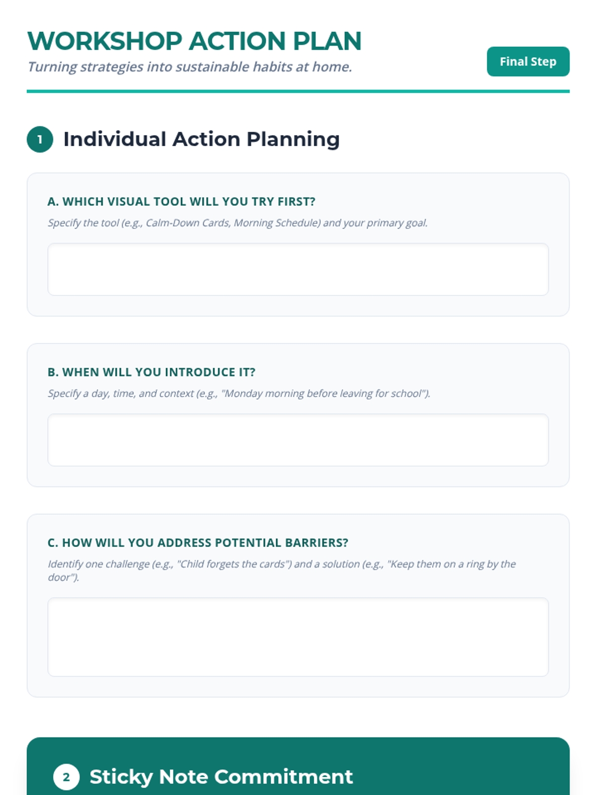Click the 'C. How Will You Address' label
The width and height of the screenshot is (596, 795).
click(198, 543)
